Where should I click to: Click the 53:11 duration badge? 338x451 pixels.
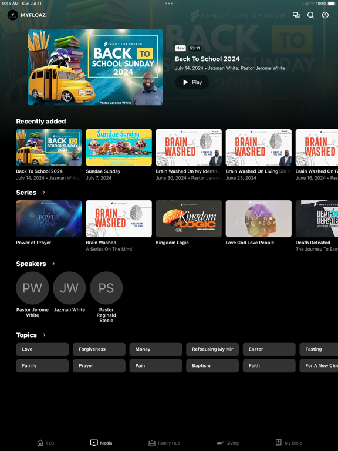coord(195,48)
